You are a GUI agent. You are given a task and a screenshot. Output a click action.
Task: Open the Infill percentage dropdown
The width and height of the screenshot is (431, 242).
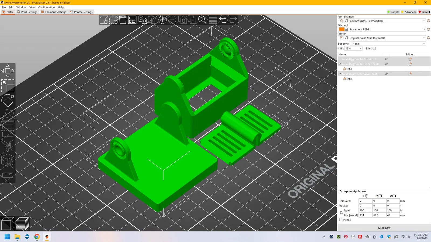[x=353, y=48]
